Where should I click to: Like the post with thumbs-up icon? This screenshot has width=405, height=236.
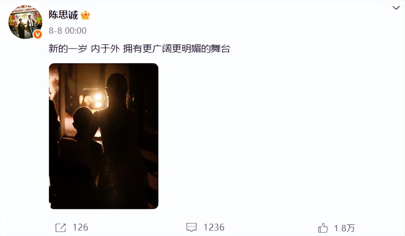[x=323, y=228]
